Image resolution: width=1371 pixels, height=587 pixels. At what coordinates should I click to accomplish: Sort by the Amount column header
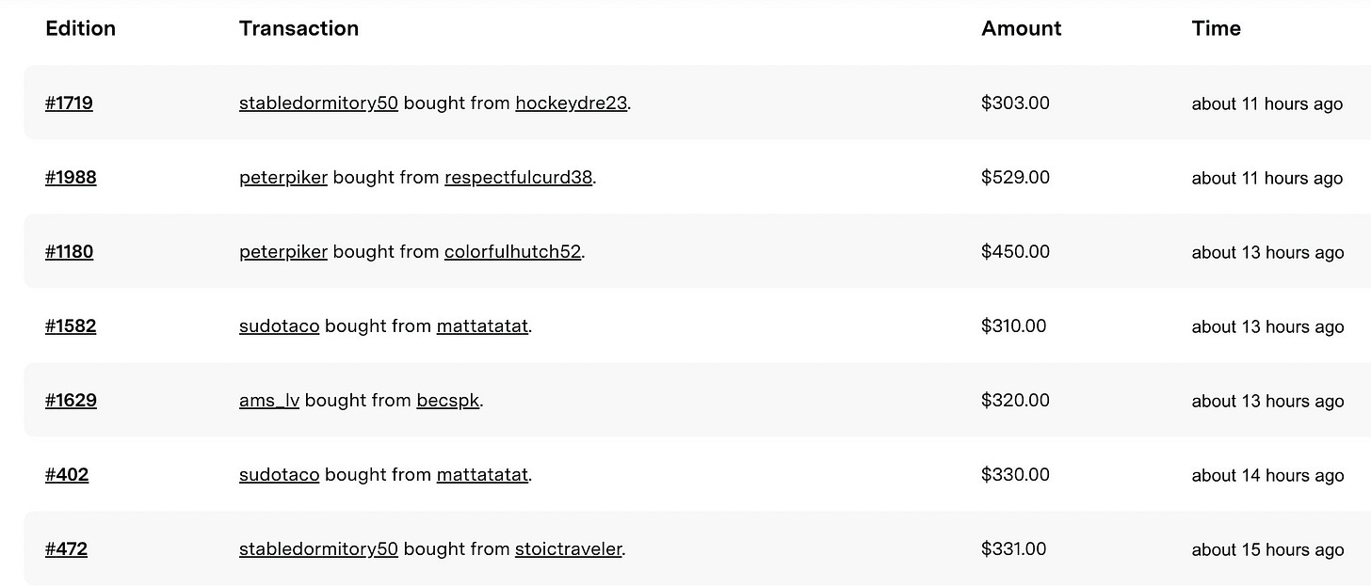click(x=1021, y=28)
